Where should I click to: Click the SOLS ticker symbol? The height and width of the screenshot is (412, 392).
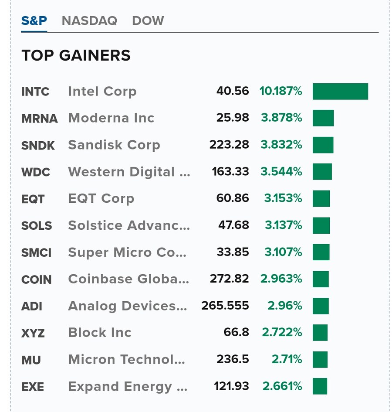coord(37,226)
